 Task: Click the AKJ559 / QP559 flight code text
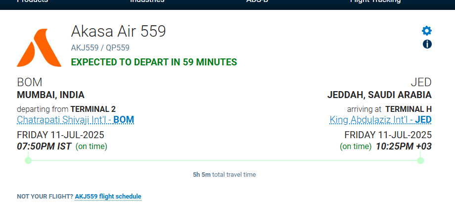tap(100, 48)
